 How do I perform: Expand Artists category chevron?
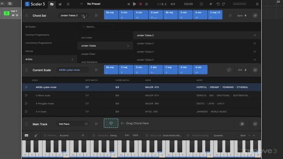coord(73,59)
